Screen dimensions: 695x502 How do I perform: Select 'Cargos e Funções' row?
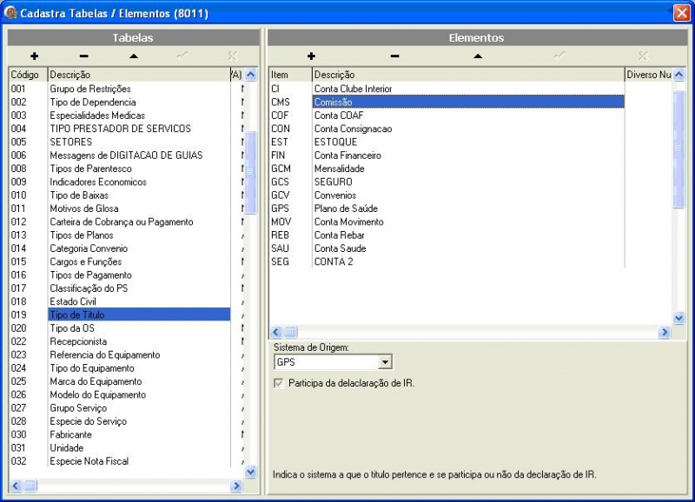click(x=126, y=261)
